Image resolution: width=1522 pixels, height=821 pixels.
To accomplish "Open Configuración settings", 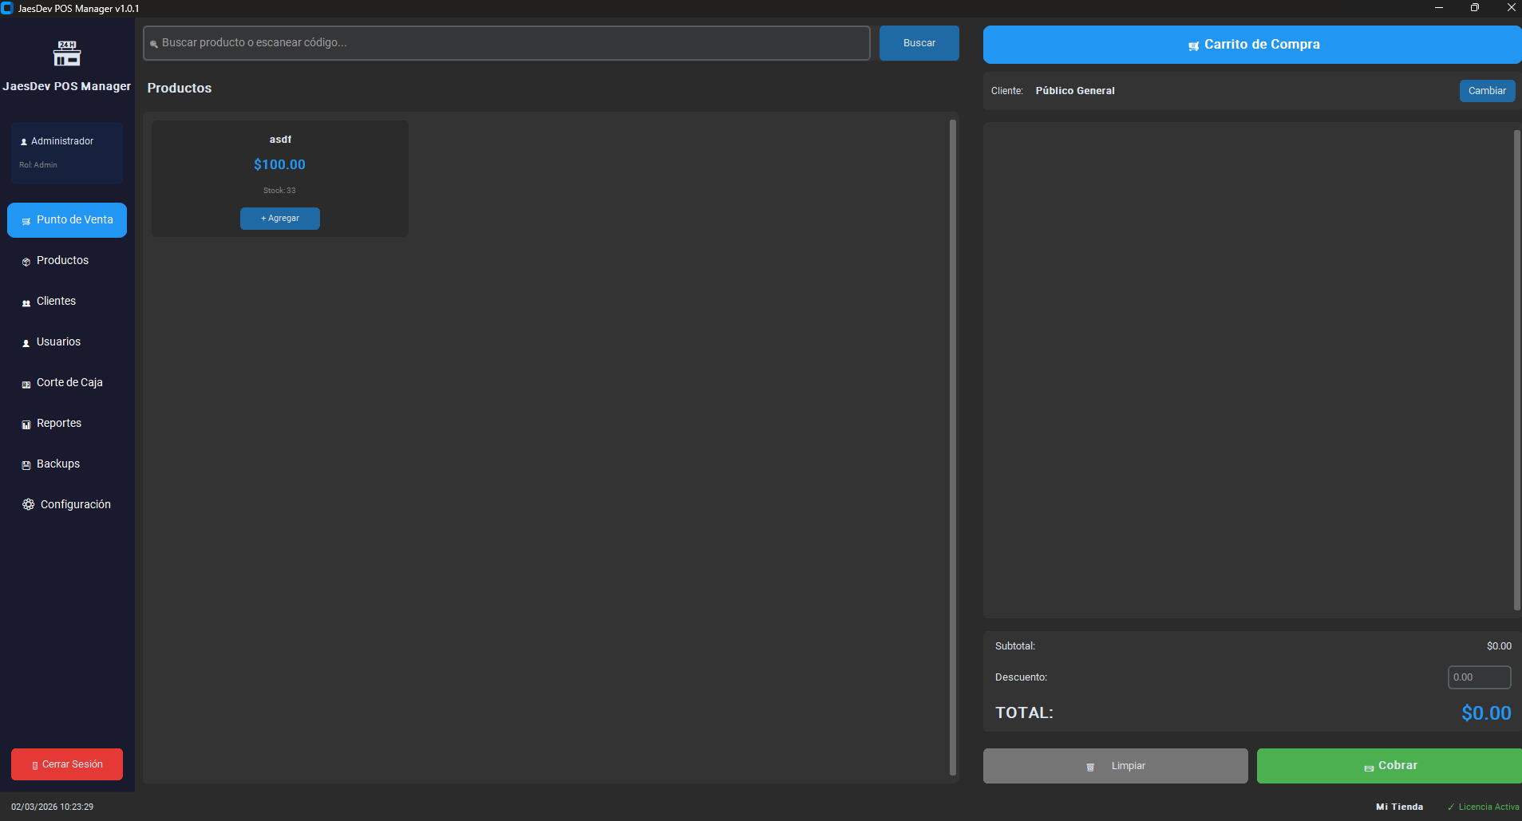I will [x=67, y=505].
